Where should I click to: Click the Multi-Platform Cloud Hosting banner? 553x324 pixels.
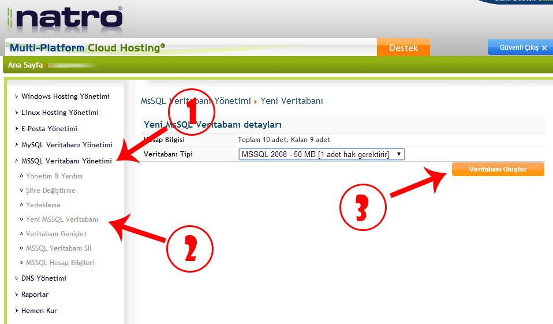(87, 47)
